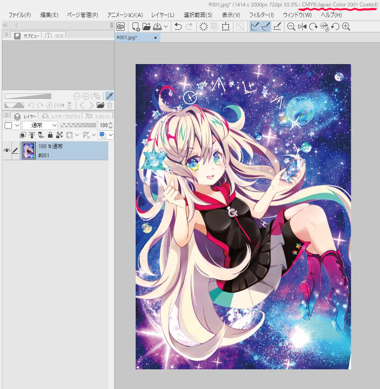Click the opacity 100 stepper arrows
The width and height of the screenshot is (380, 389).
pyautogui.click(x=111, y=125)
